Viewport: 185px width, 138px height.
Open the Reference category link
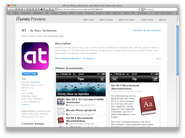click(35, 82)
